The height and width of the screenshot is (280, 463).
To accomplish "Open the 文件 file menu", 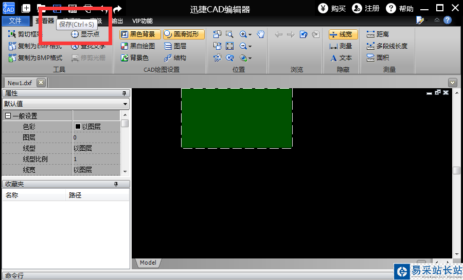I will pyautogui.click(x=15, y=21).
